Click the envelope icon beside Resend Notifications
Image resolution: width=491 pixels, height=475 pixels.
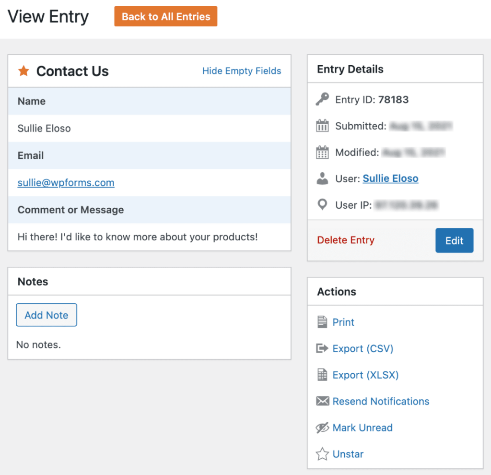(323, 401)
